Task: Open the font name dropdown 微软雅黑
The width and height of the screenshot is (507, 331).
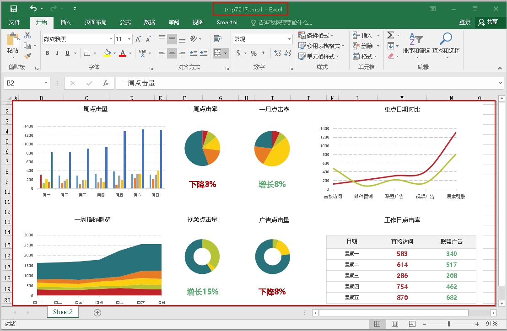Action: (111, 39)
